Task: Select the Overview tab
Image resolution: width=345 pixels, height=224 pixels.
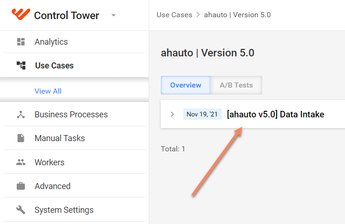Action: (x=186, y=85)
